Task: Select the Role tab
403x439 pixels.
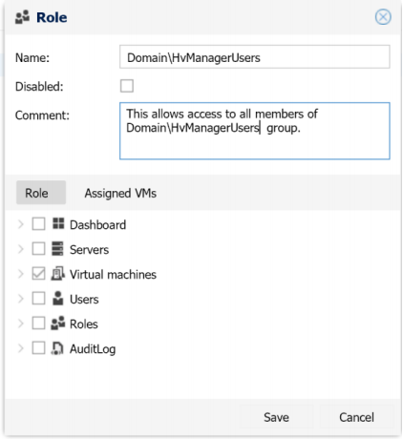Action: pyautogui.click(x=41, y=193)
